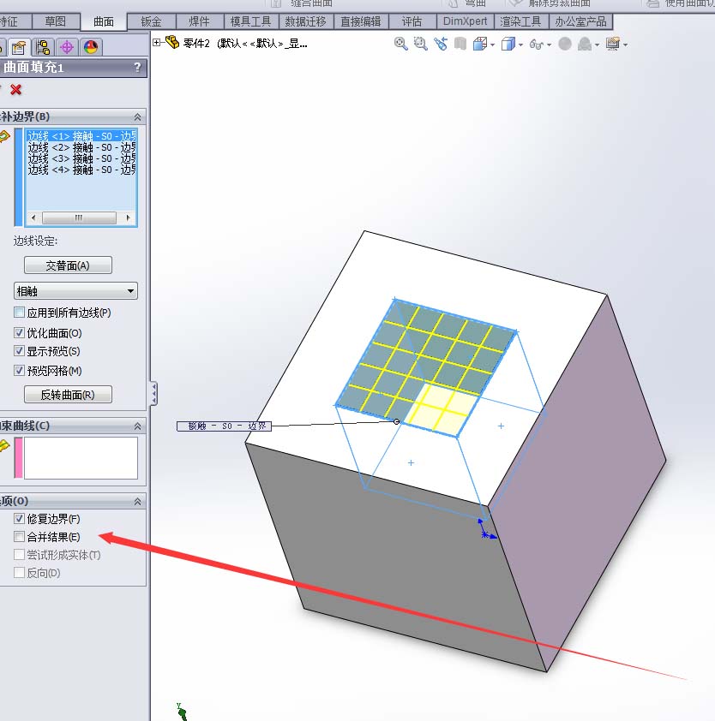Click the Section View icon
Screen dimensions: 715x721
click(460, 43)
